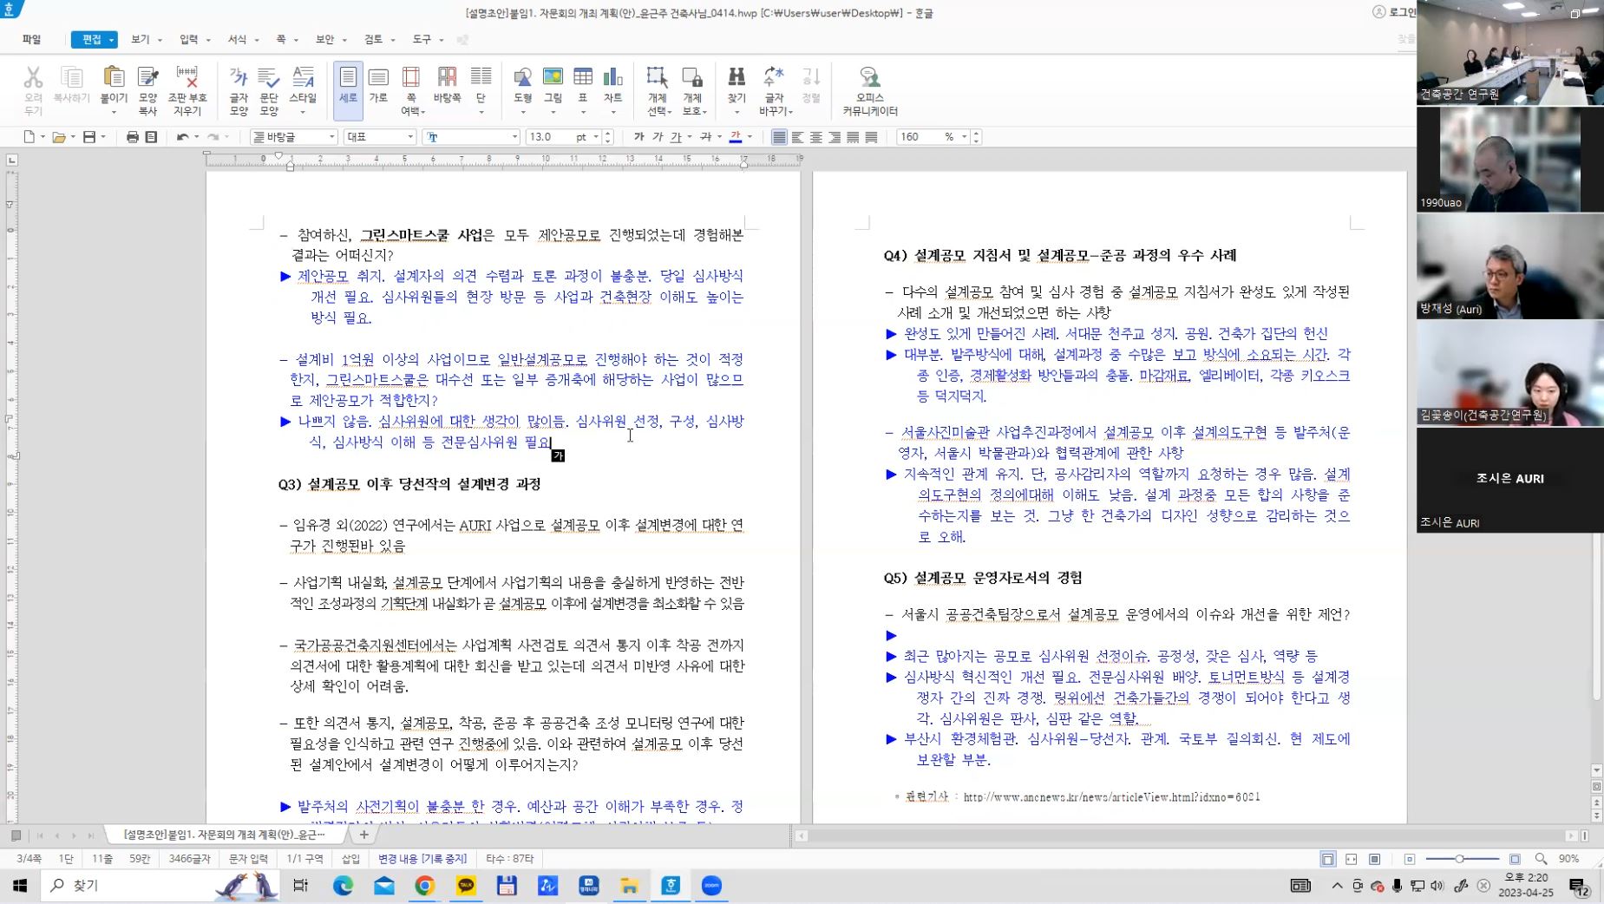
Task: Click the 삽입 insert mode indicator
Action: pyautogui.click(x=350, y=858)
